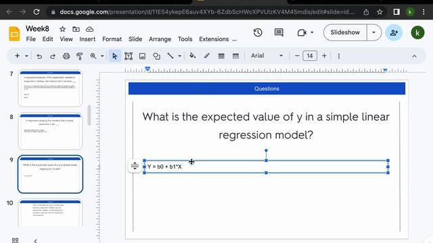Open more toolbar options (three dots)

point(339,56)
